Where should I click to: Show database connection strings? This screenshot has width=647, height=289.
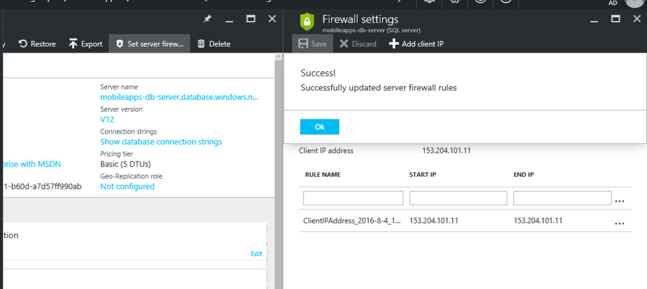161,141
